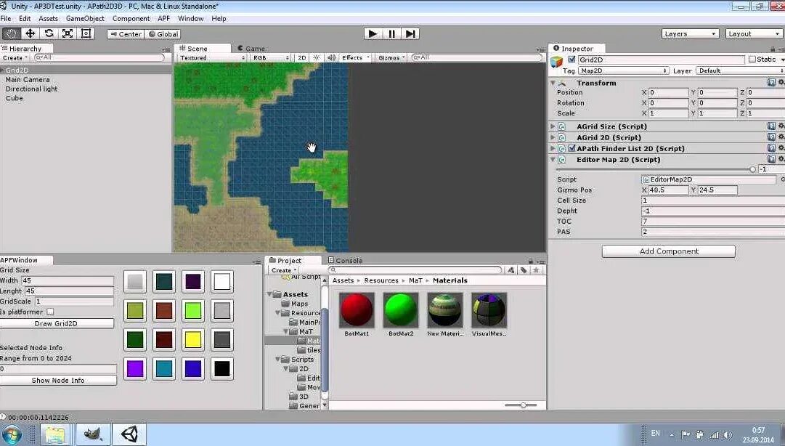
Task: Click the Pause button
Action: (391, 33)
